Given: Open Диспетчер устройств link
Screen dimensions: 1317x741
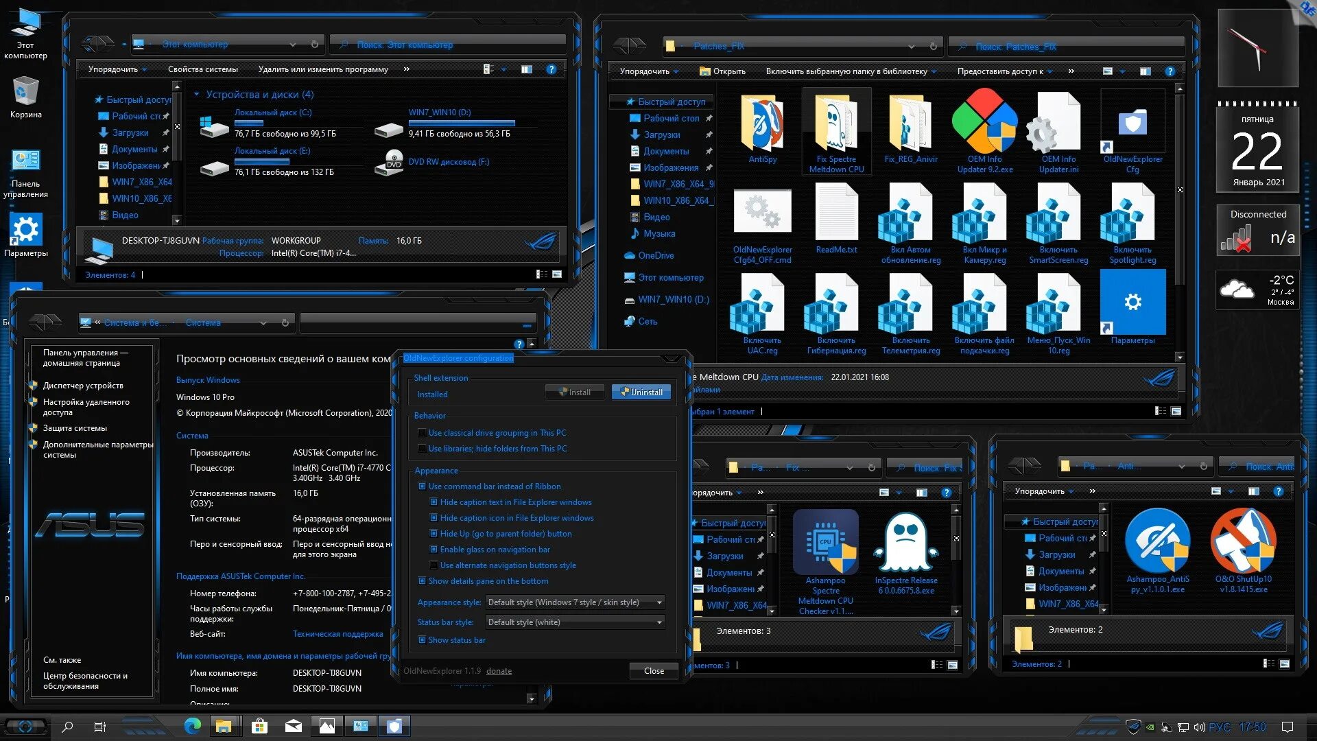Looking at the screenshot, I should 83,386.
